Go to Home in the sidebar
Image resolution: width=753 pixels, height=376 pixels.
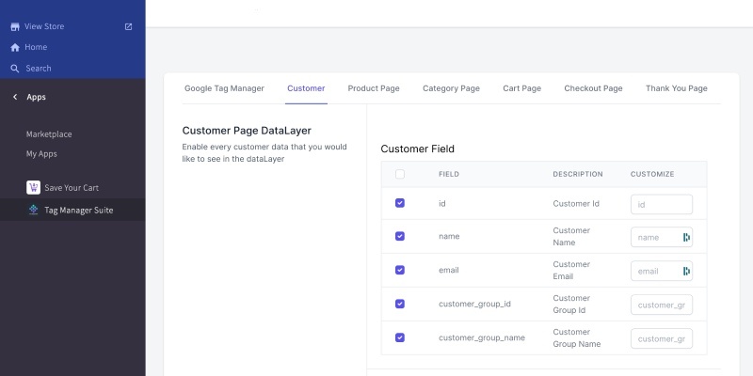coord(36,47)
